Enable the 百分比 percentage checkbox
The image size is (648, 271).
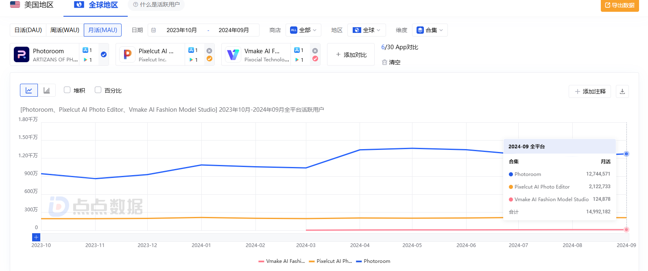coord(98,90)
